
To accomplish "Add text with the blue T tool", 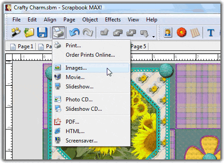I will pos(211,33).
